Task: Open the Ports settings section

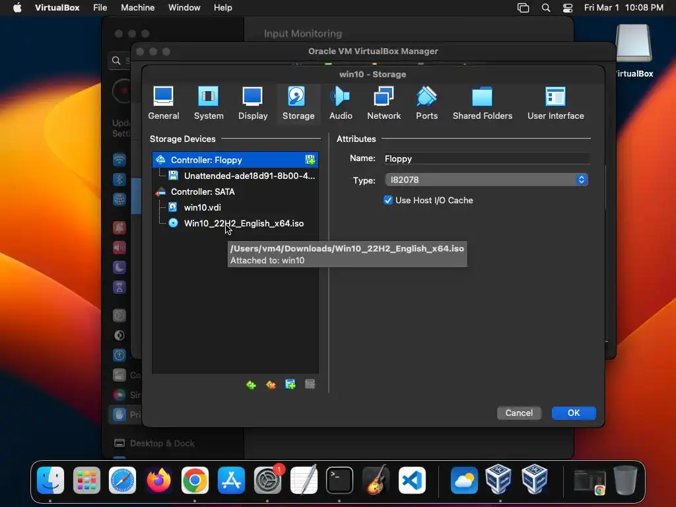Action: click(426, 104)
